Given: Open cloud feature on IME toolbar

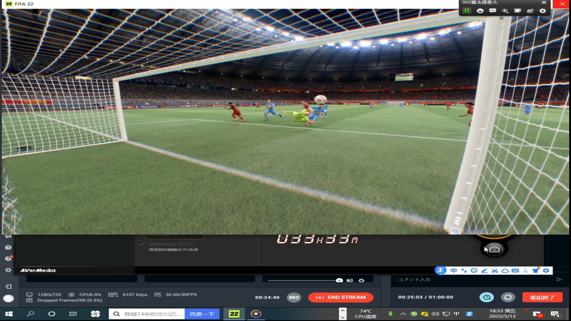Looking at the screenshot, I should [505, 270].
